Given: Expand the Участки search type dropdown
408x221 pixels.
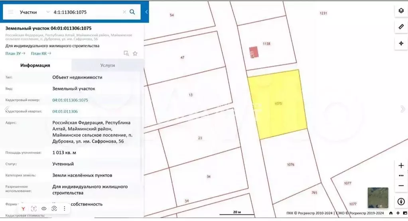Looking at the screenshot, I should click(x=48, y=12).
